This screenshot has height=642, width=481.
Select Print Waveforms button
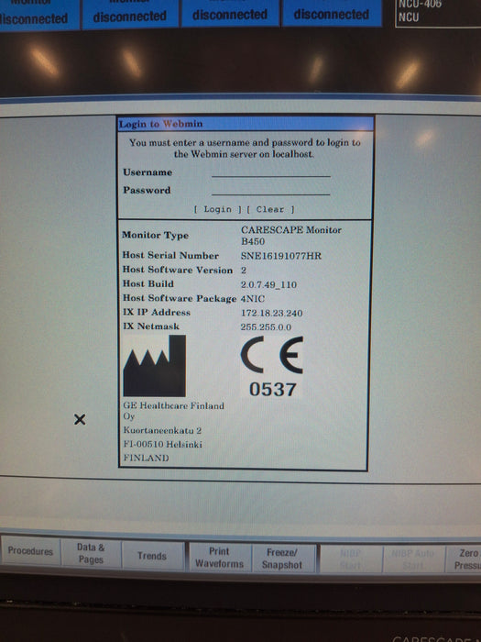pos(219,558)
